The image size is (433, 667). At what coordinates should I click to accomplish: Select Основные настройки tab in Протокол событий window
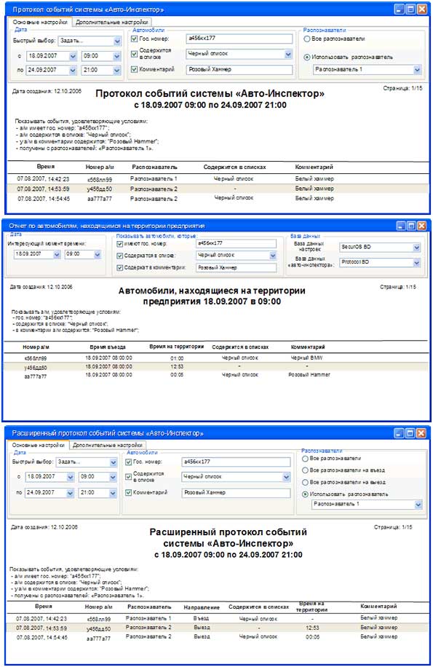40,22
